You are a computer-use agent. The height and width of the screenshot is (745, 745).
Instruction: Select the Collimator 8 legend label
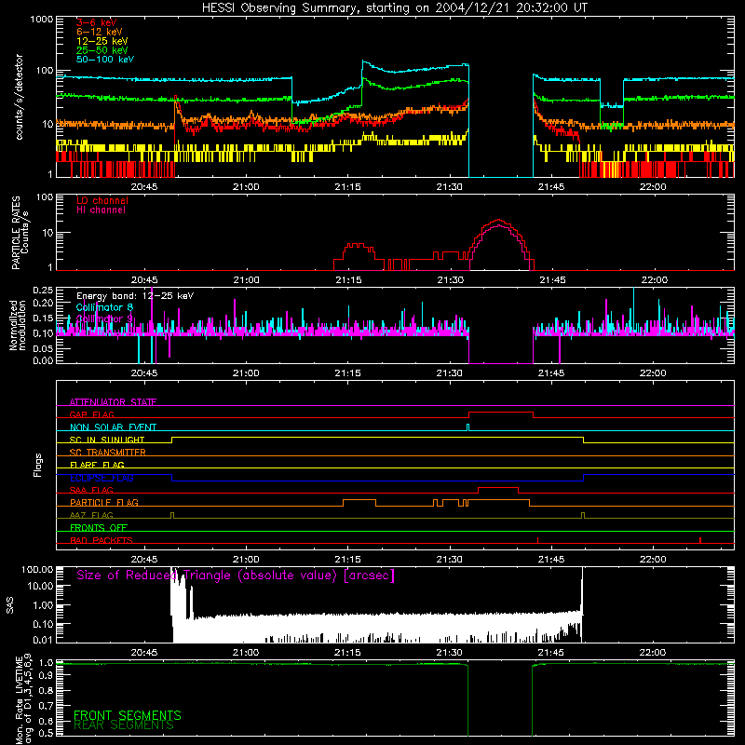coord(104,307)
